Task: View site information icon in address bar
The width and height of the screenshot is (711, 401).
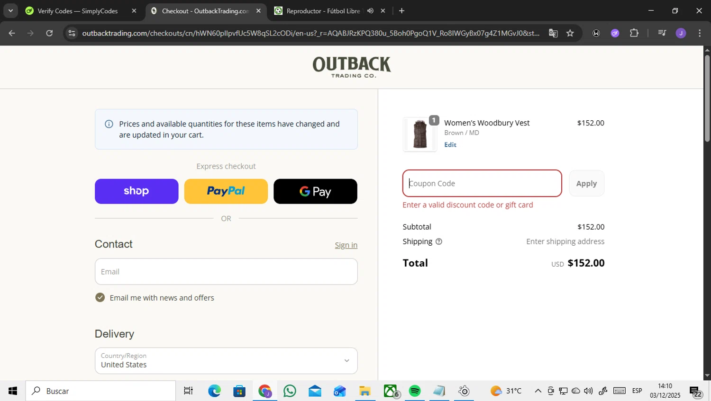Action: click(72, 33)
